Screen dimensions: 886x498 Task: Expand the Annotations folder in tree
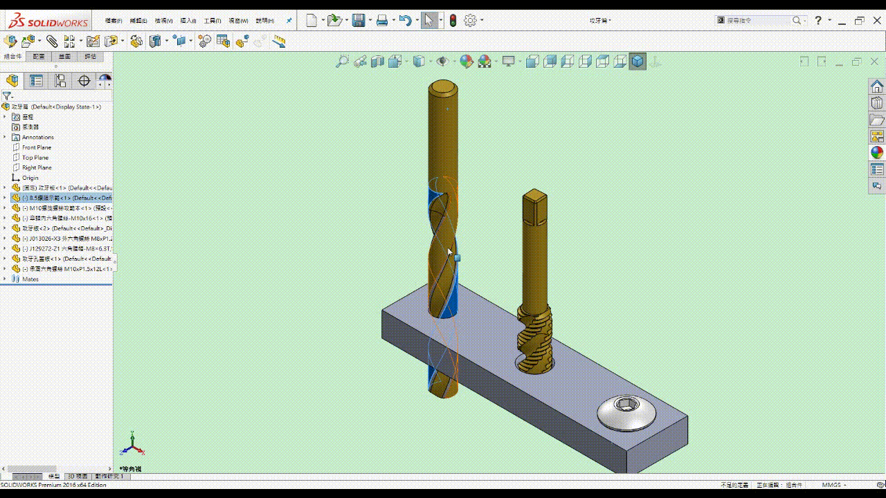(5, 137)
